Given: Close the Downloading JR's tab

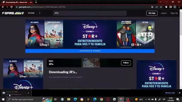Looking at the screenshot, I should [31, 2].
